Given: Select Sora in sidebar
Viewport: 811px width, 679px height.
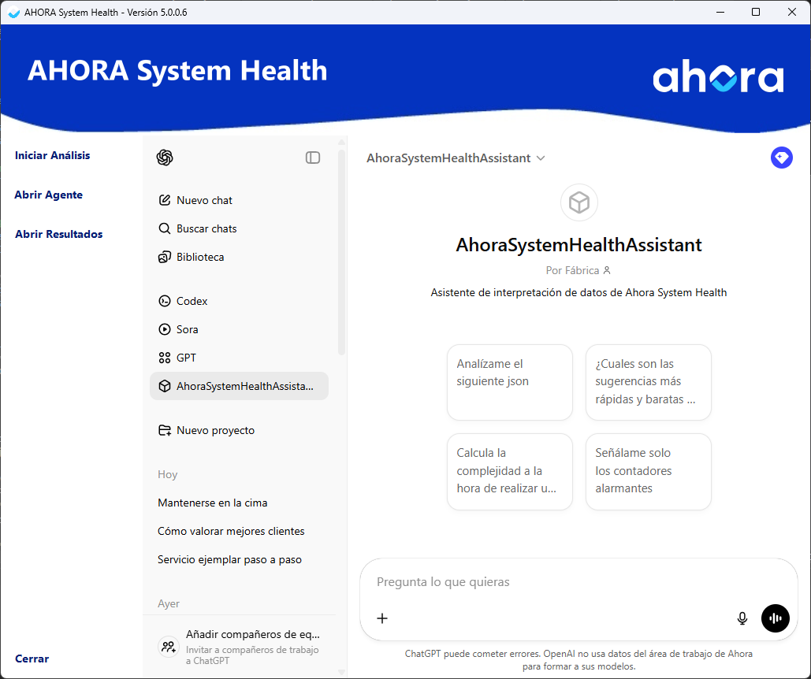Looking at the screenshot, I should tap(239, 329).
